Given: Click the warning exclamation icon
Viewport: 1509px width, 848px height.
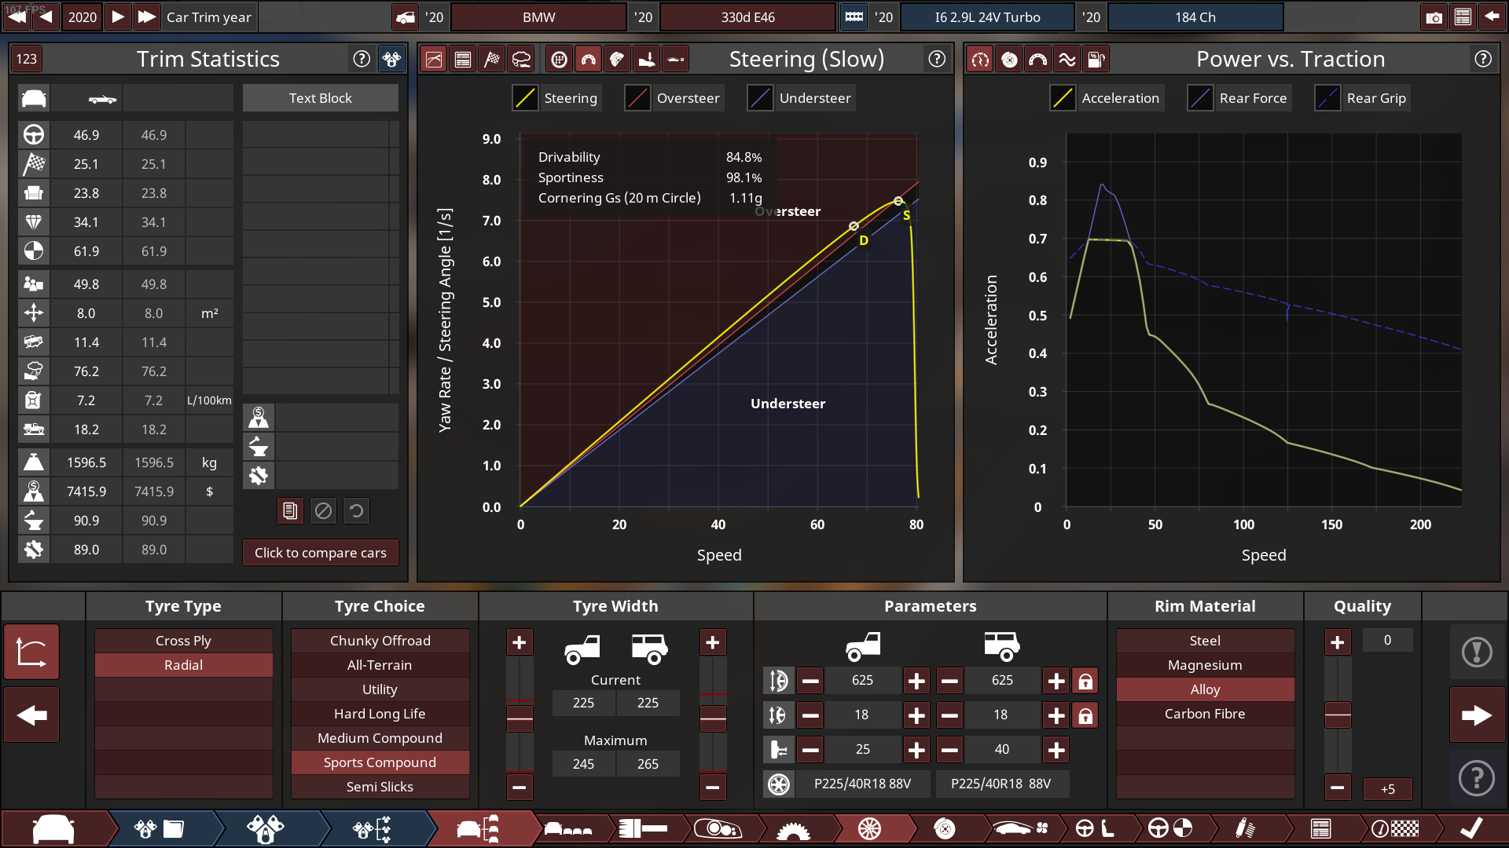Looking at the screenshot, I should pos(1477,652).
